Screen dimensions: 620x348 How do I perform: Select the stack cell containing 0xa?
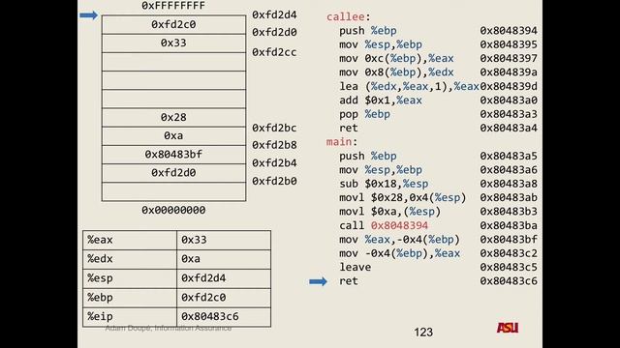click(x=173, y=135)
